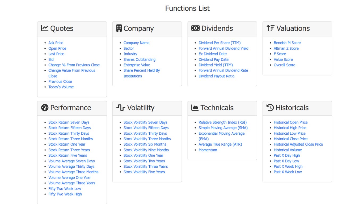Image resolution: width=363 pixels, height=204 pixels.
Task: Open Stock Volatility Six Months link
Action: point(145,144)
